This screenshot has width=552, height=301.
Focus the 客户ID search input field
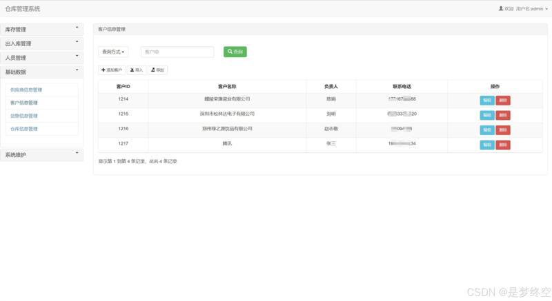pyautogui.click(x=177, y=52)
